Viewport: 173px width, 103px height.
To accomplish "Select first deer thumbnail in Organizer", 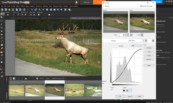I will coord(17,90).
